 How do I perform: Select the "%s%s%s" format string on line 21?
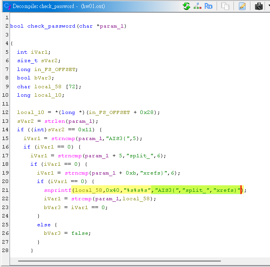click(x=137, y=190)
